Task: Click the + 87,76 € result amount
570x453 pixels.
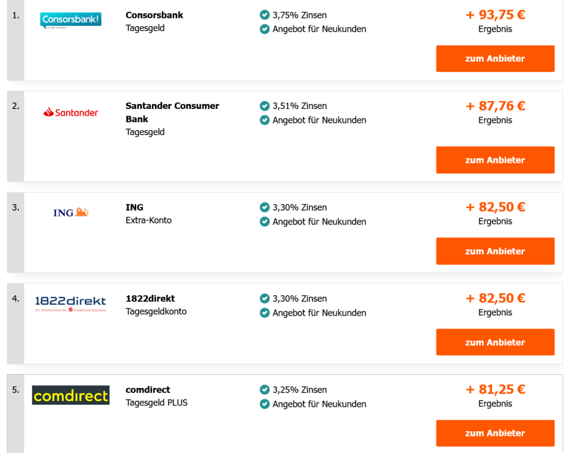Action: click(x=495, y=106)
